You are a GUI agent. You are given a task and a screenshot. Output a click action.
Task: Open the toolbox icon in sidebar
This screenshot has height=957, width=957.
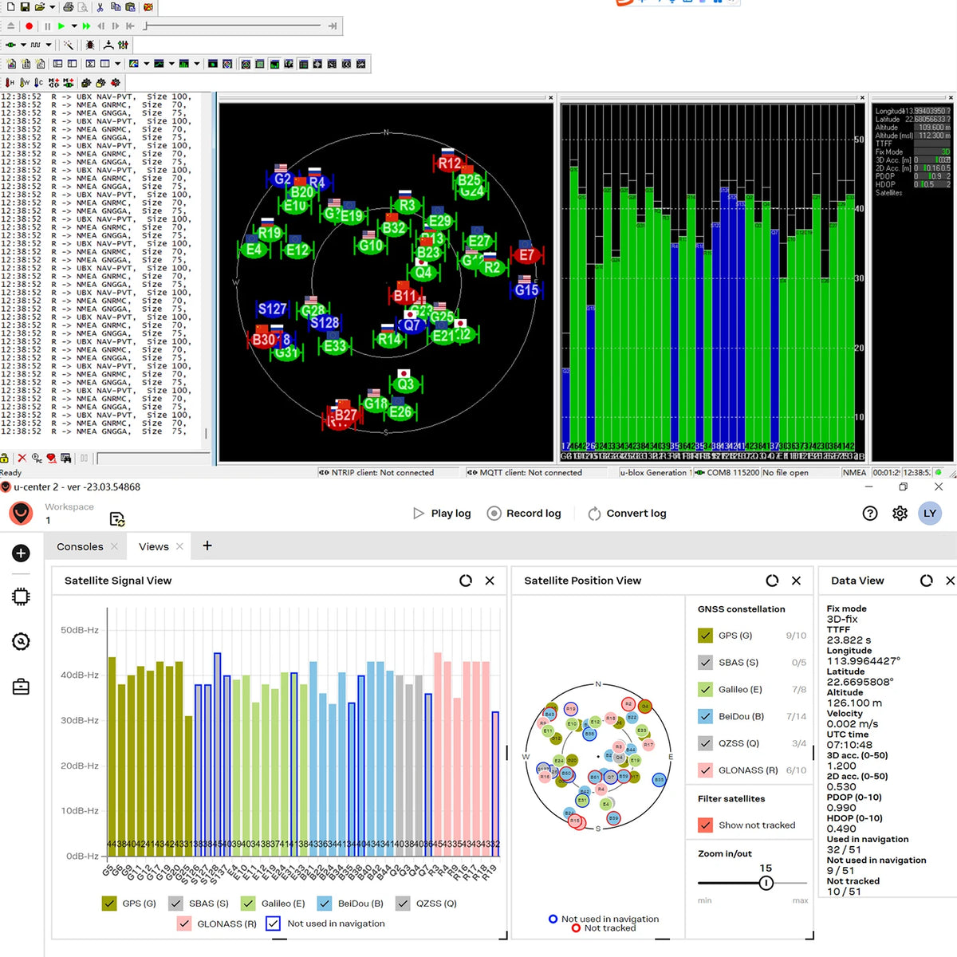coord(21,686)
